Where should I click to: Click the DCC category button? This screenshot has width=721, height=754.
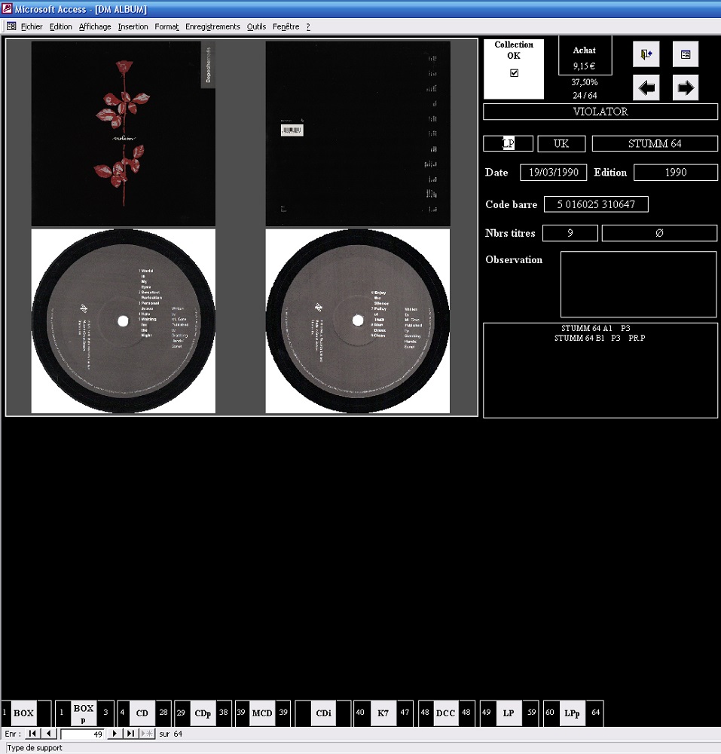445,713
